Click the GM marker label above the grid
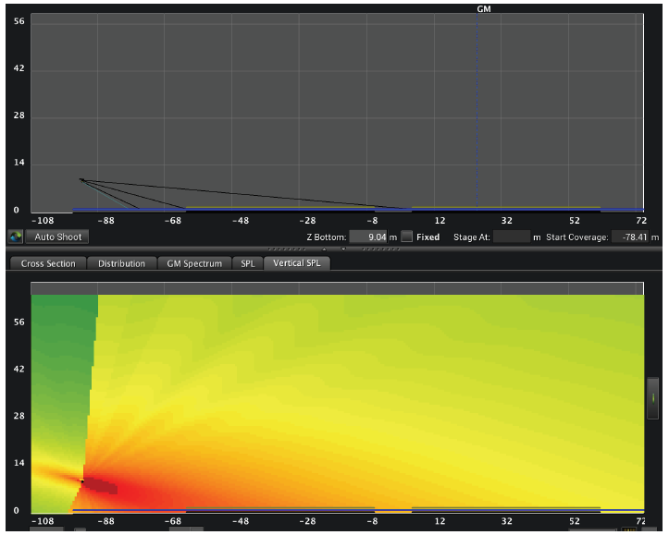Viewport: 669px width, 535px height. point(483,8)
